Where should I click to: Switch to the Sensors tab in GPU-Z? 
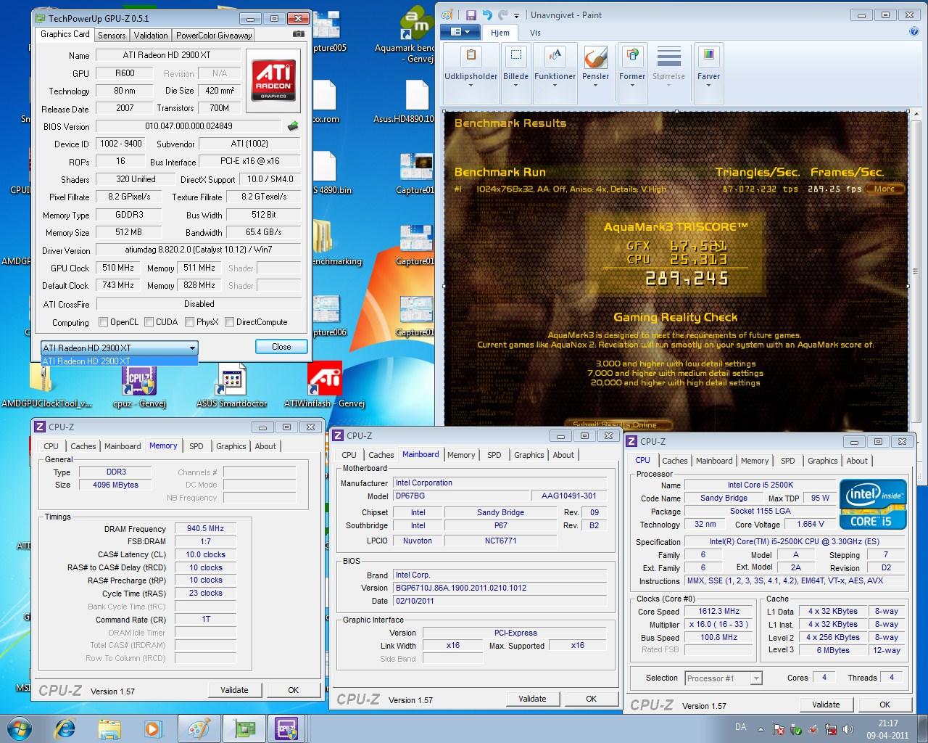click(x=112, y=35)
